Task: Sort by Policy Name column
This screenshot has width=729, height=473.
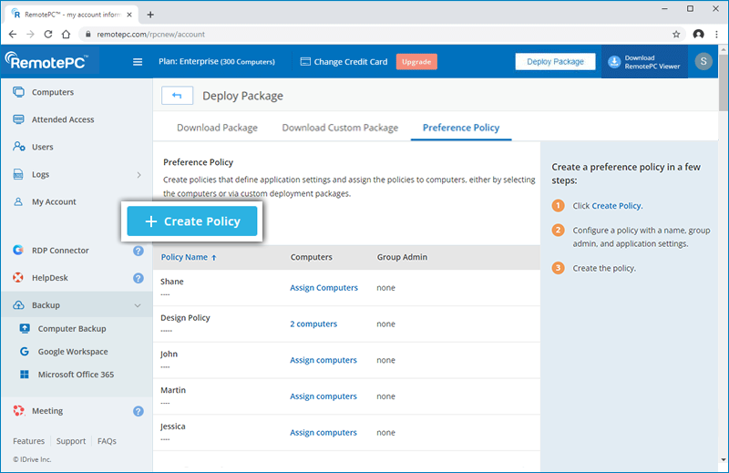Action: [189, 258]
